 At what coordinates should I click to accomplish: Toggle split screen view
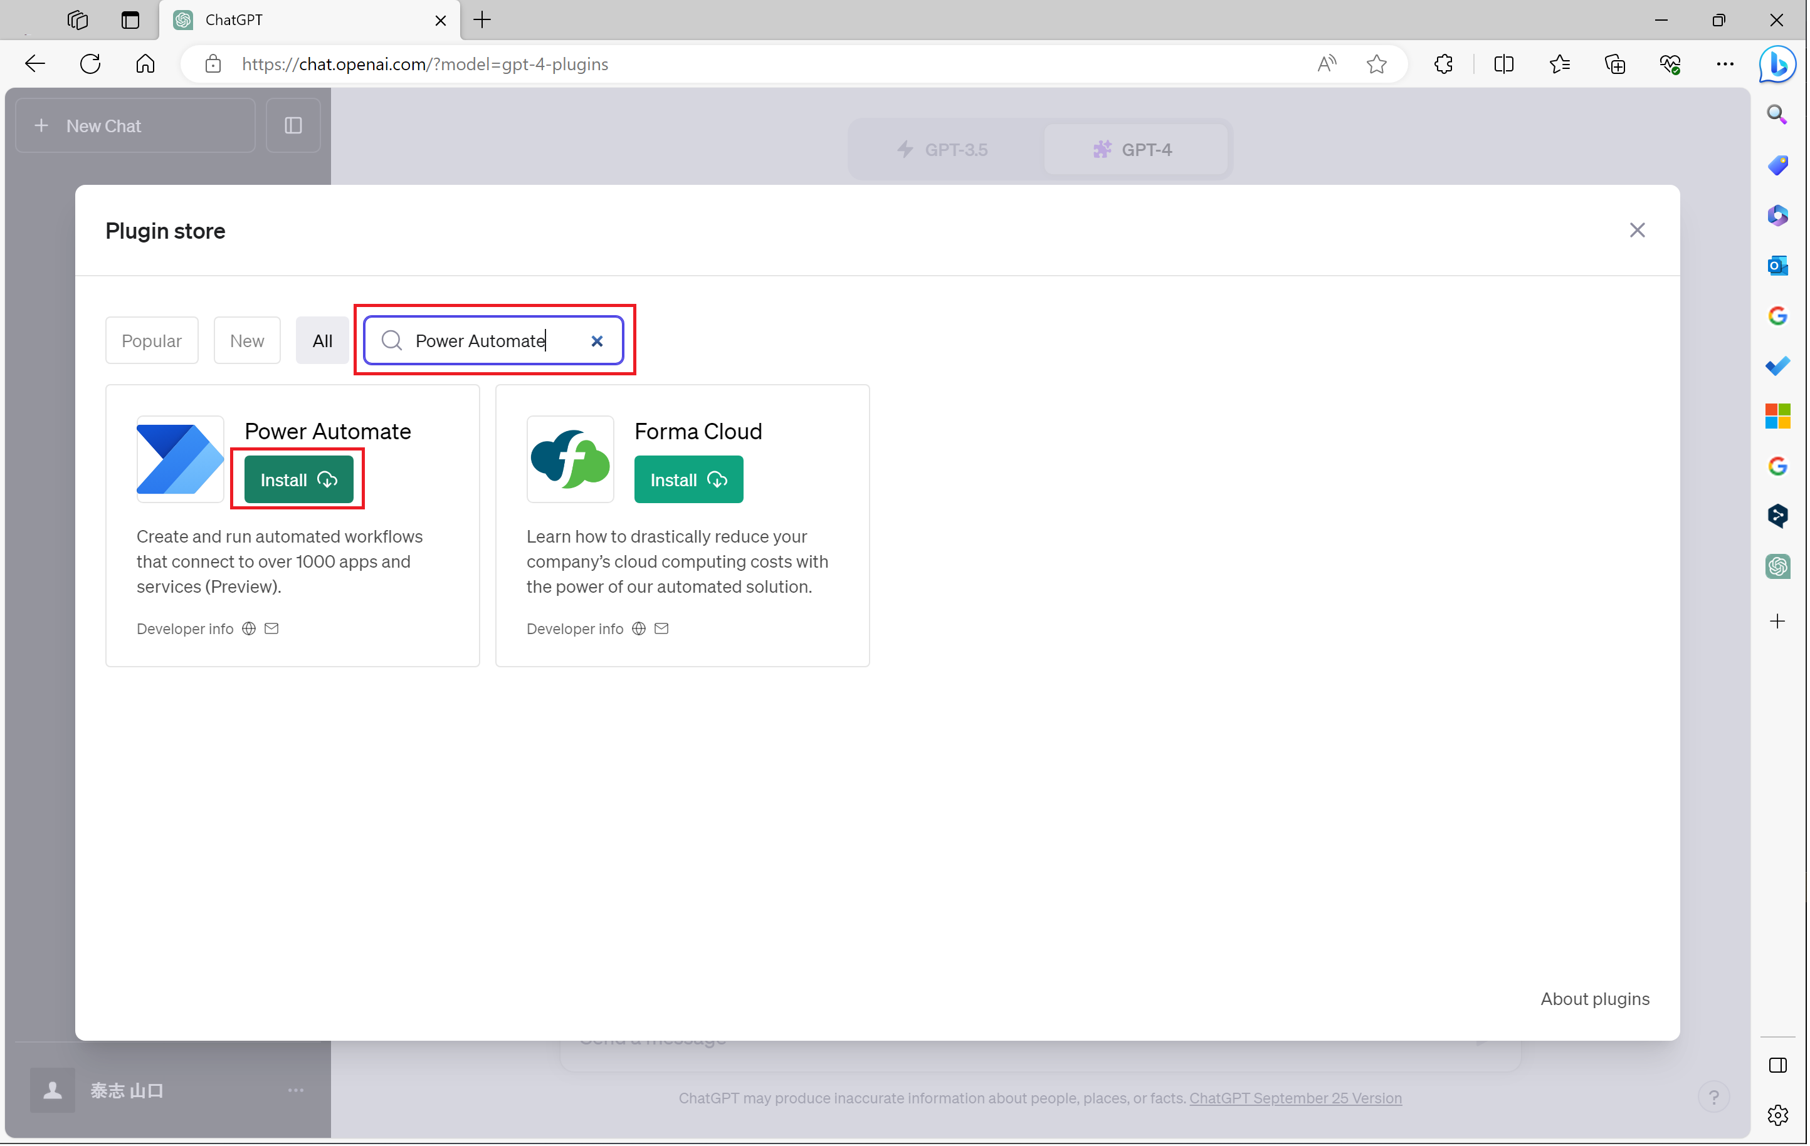[1504, 64]
